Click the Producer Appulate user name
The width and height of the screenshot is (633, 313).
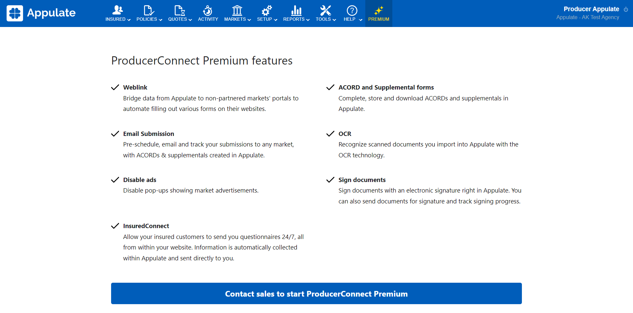(x=591, y=9)
